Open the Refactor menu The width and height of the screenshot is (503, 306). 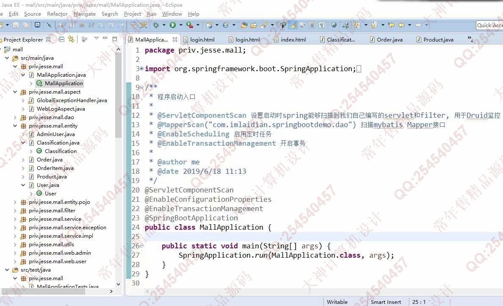pos(57,14)
